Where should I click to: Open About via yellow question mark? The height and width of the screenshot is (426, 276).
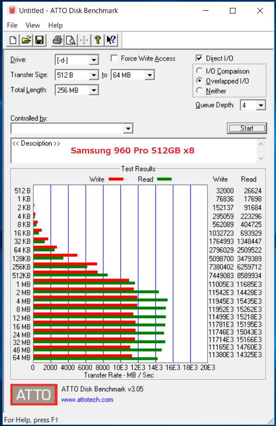(x=98, y=40)
